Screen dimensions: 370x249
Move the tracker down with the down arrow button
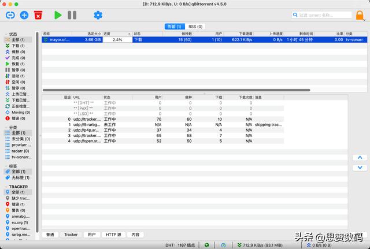pos(360,168)
